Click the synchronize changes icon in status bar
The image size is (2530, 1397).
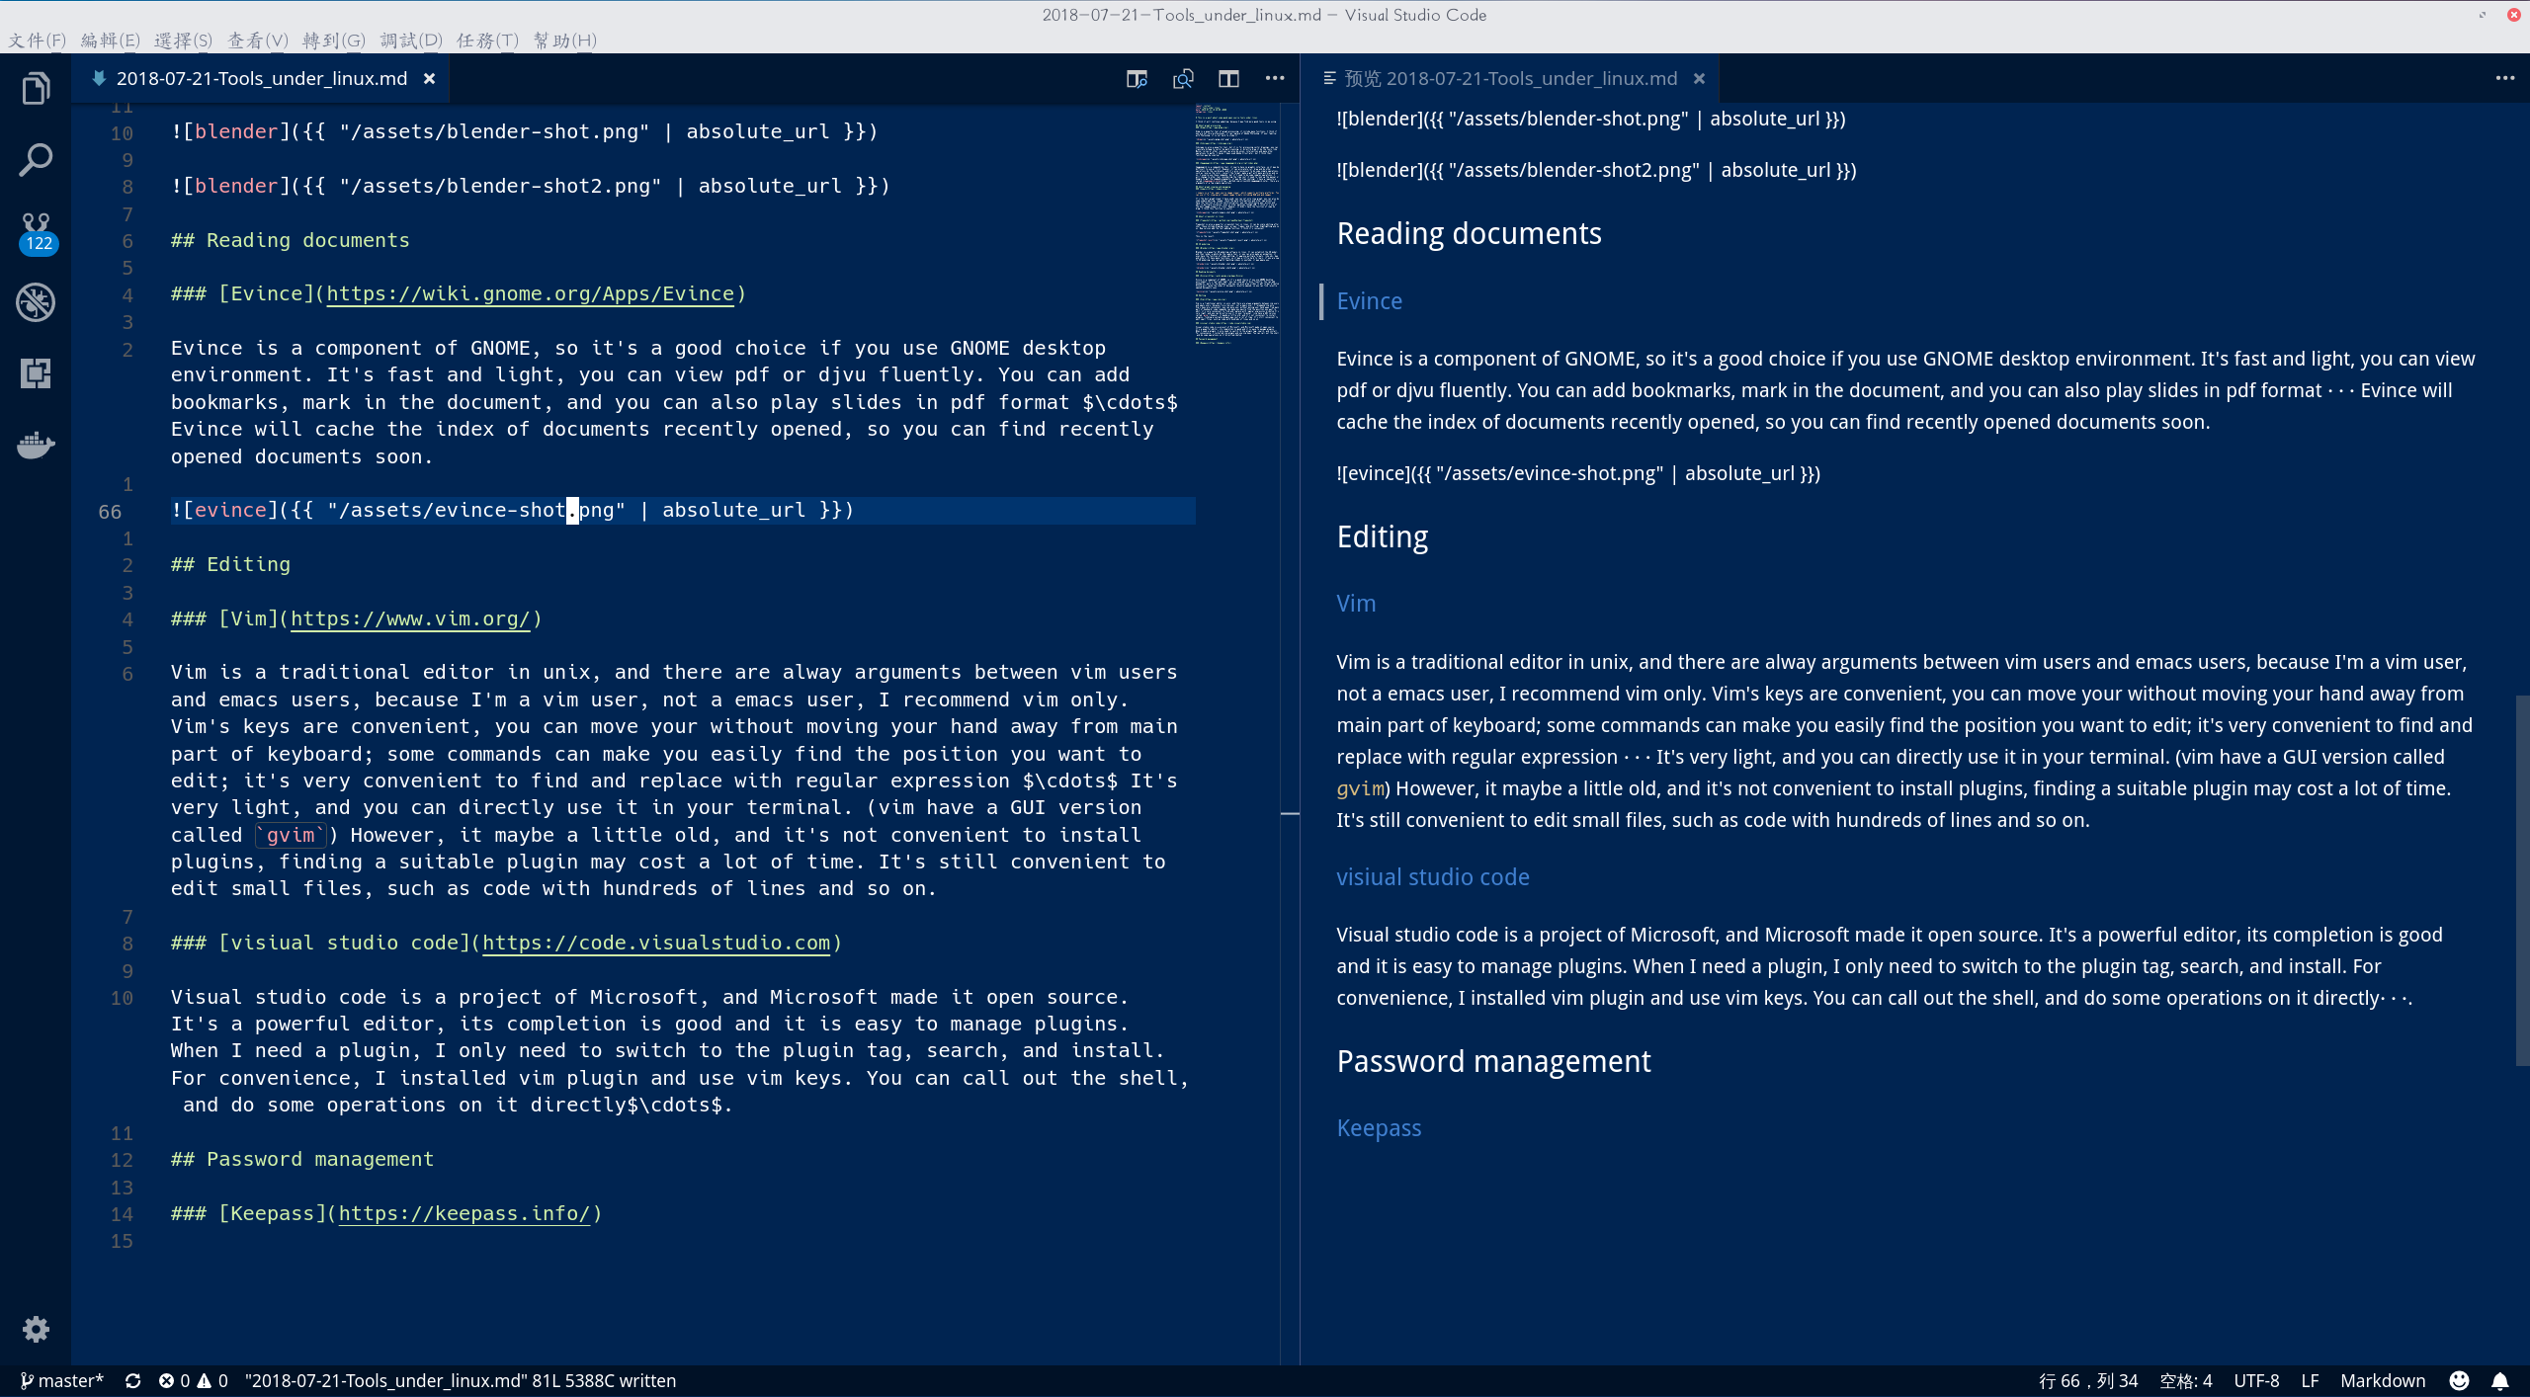pyautogui.click(x=132, y=1381)
